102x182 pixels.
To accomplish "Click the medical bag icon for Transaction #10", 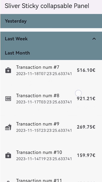I will point(8,155).
